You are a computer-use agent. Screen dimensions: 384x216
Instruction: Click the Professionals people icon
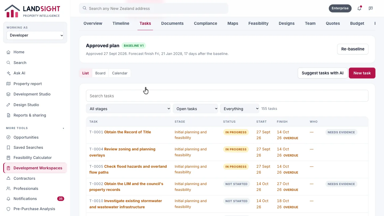(x=9, y=189)
